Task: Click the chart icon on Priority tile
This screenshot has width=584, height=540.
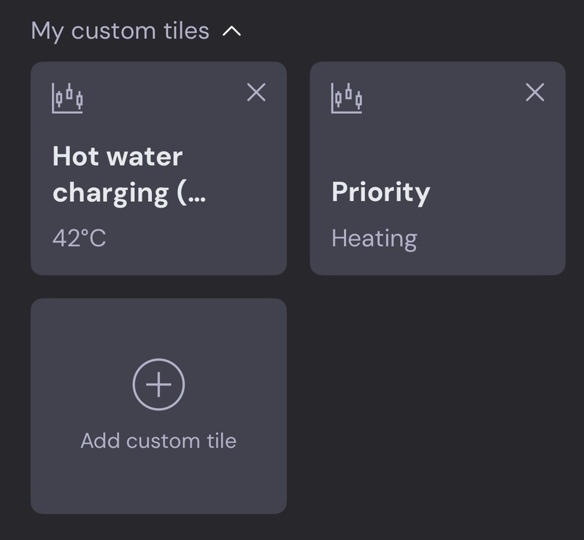Action: [347, 98]
